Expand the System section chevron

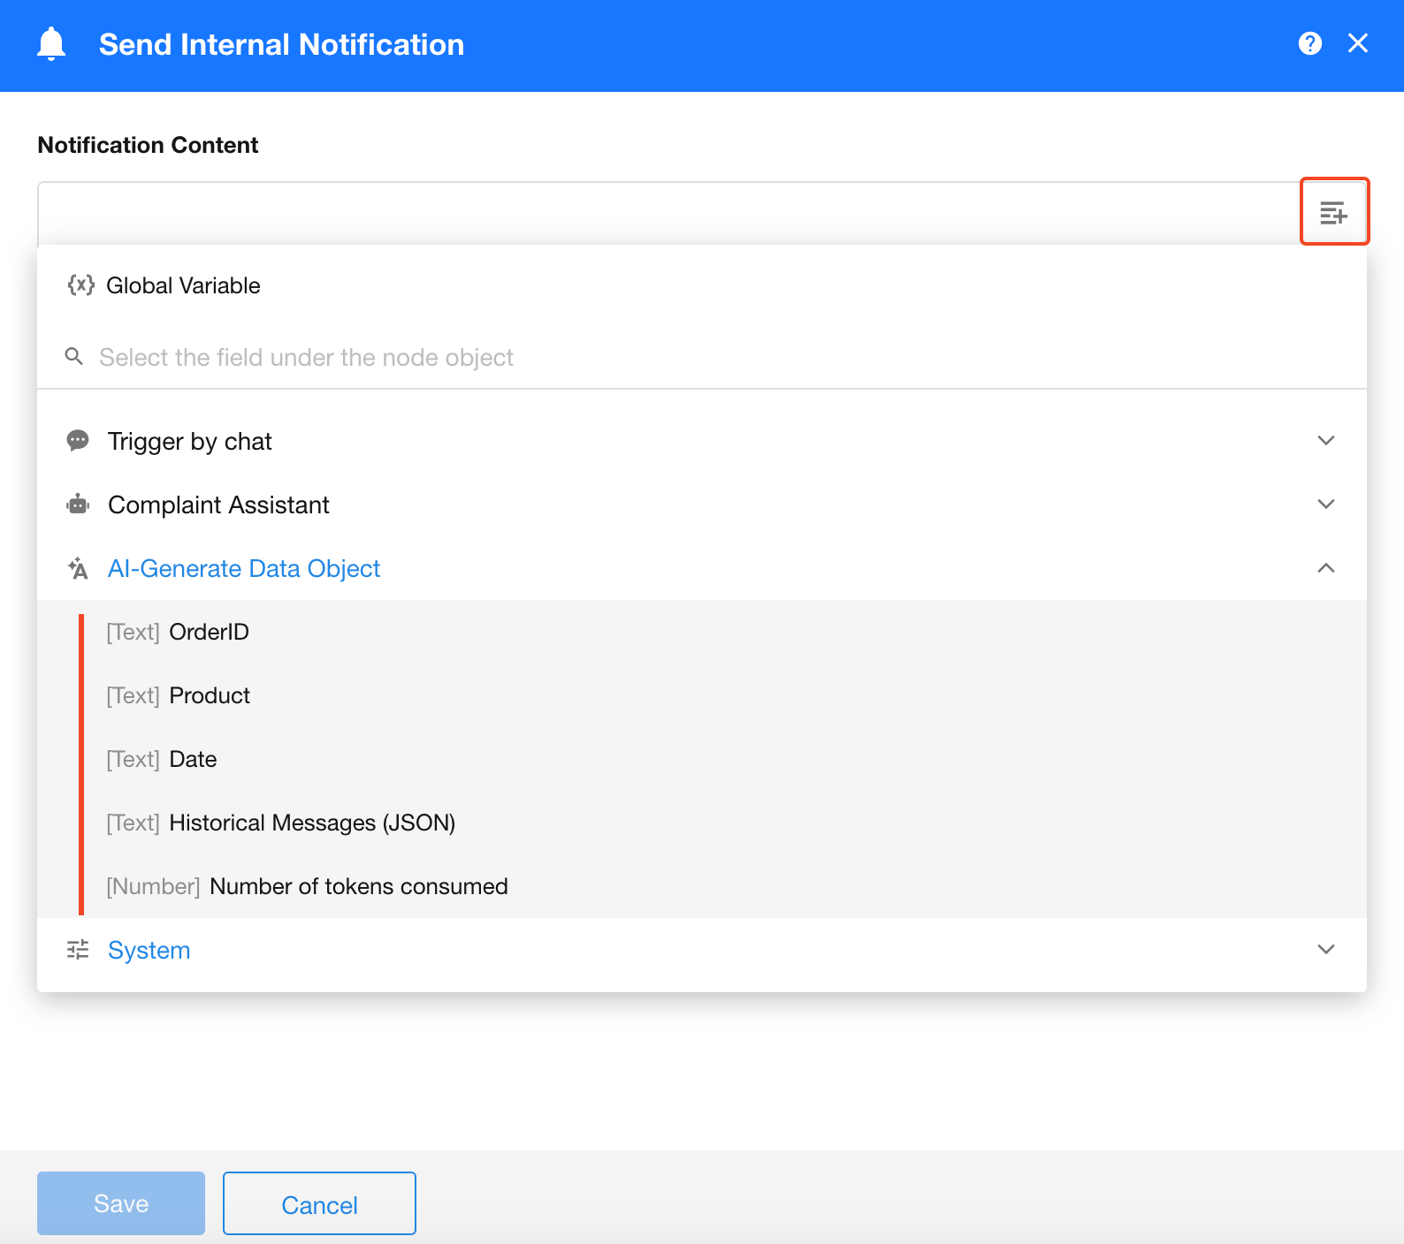(x=1325, y=950)
